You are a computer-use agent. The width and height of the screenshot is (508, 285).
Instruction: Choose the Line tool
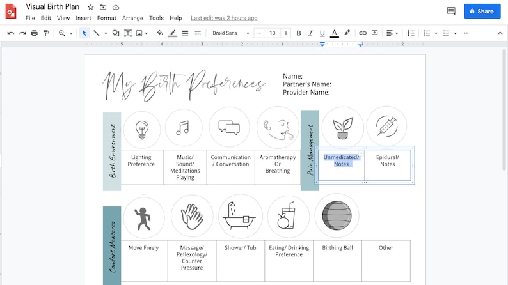point(97,33)
